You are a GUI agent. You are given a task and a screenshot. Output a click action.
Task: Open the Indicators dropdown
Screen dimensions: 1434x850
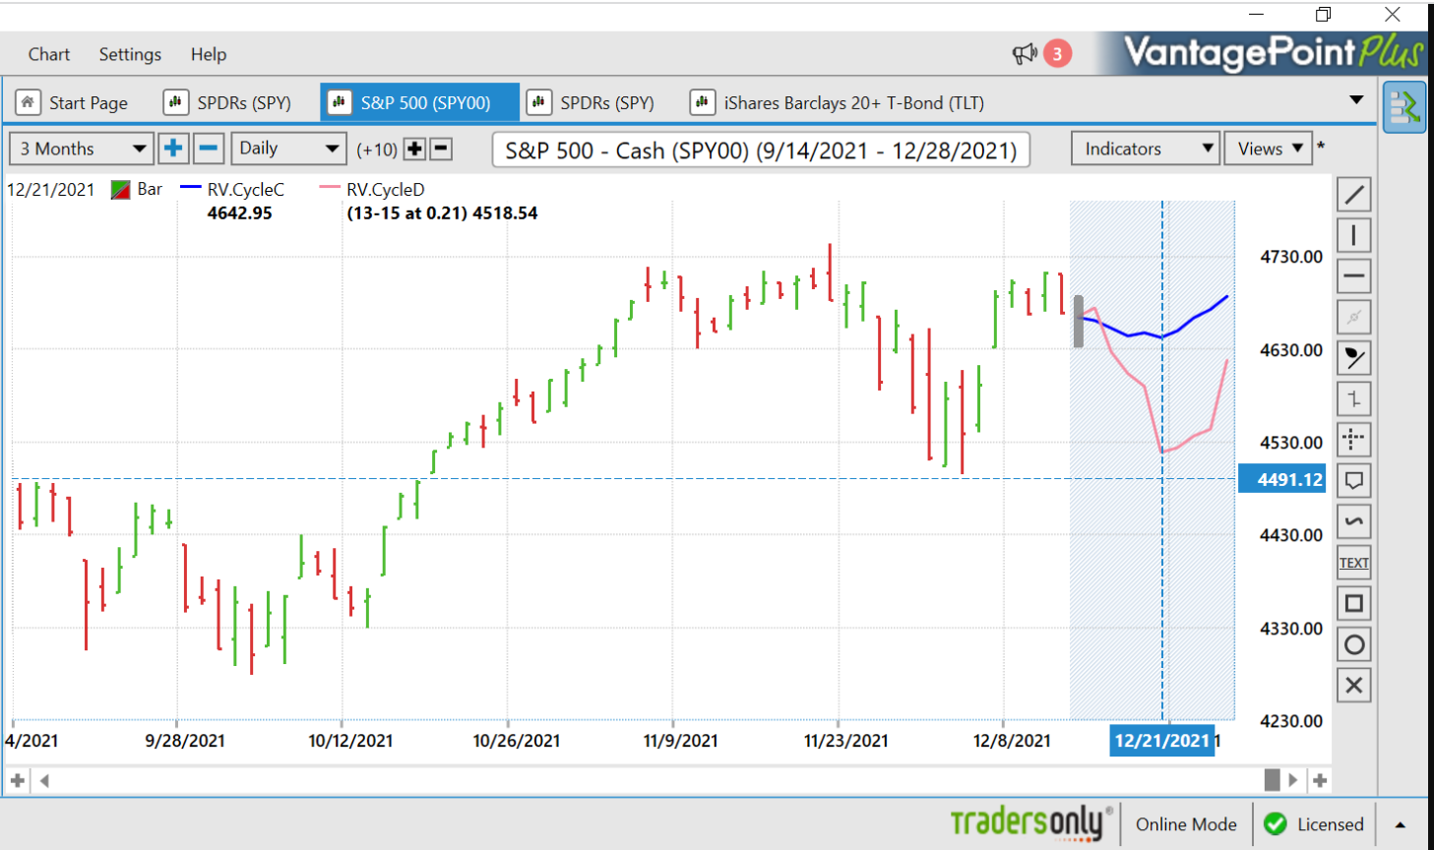click(x=1146, y=149)
